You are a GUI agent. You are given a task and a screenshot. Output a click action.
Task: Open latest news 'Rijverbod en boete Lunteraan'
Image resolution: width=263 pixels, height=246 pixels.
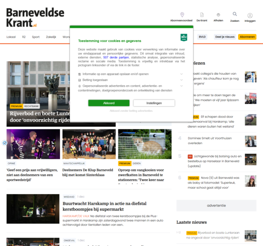[213, 235]
